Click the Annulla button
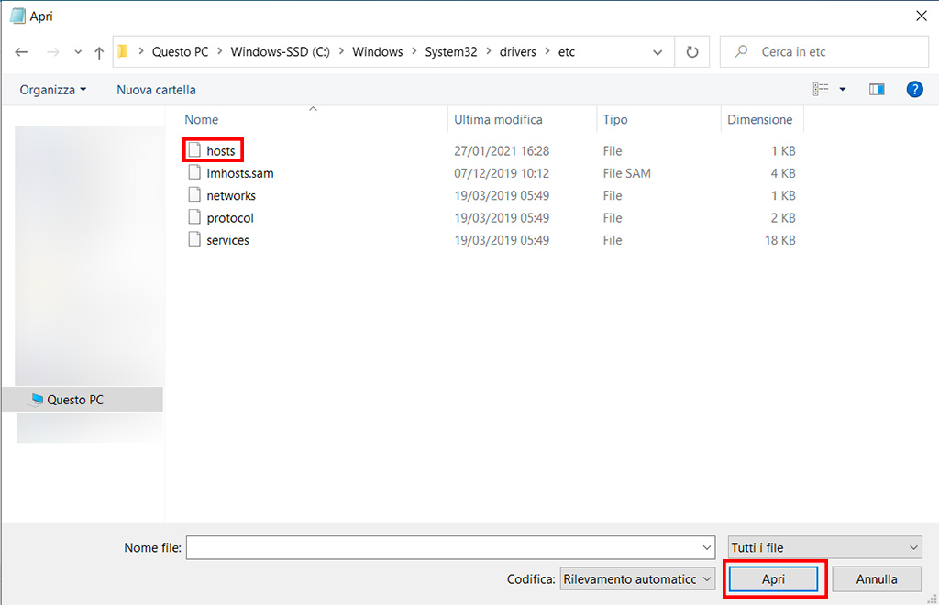The height and width of the screenshot is (605, 939). click(876, 579)
